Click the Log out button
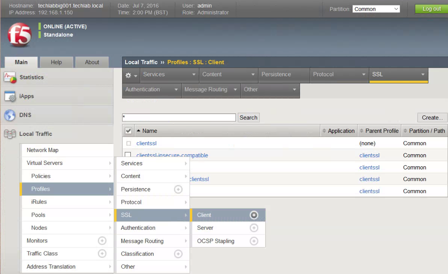This screenshot has height=274, width=448. [432, 9]
